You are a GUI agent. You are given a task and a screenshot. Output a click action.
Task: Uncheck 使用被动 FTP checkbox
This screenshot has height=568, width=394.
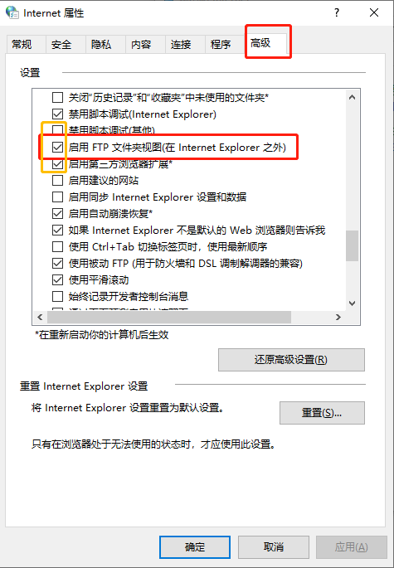(57, 263)
